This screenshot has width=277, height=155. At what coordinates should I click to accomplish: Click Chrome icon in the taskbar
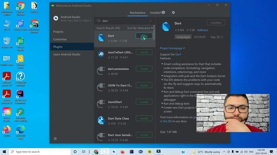[96, 152]
